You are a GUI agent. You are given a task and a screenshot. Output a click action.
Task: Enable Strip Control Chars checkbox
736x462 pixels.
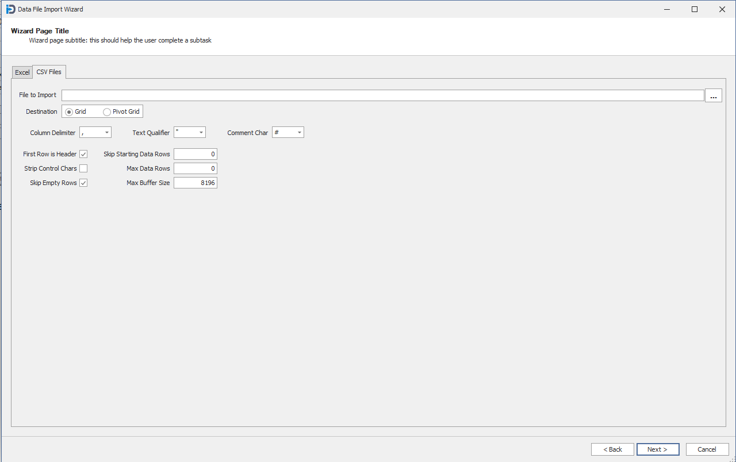[83, 168]
